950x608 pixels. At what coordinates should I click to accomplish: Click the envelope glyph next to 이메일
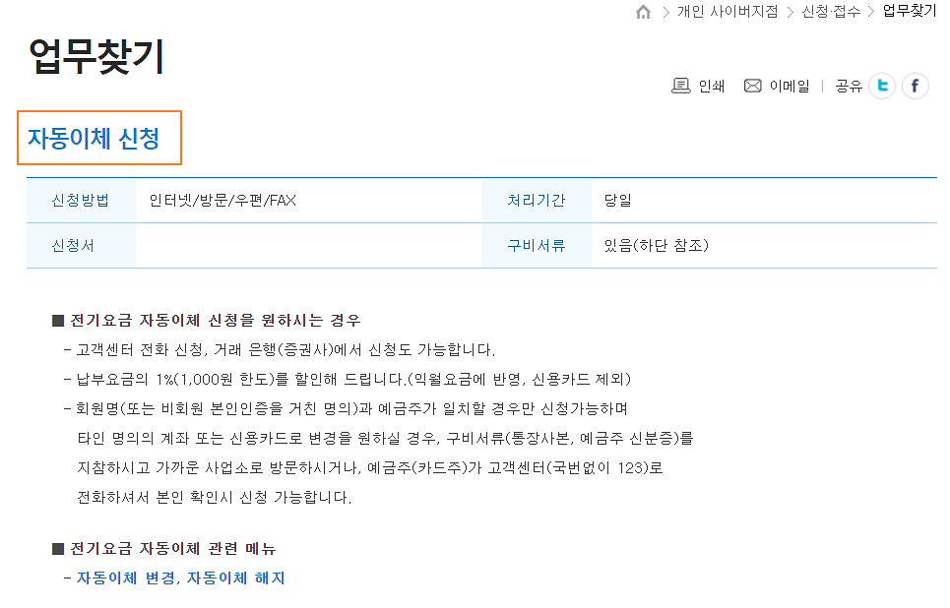[752, 86]
